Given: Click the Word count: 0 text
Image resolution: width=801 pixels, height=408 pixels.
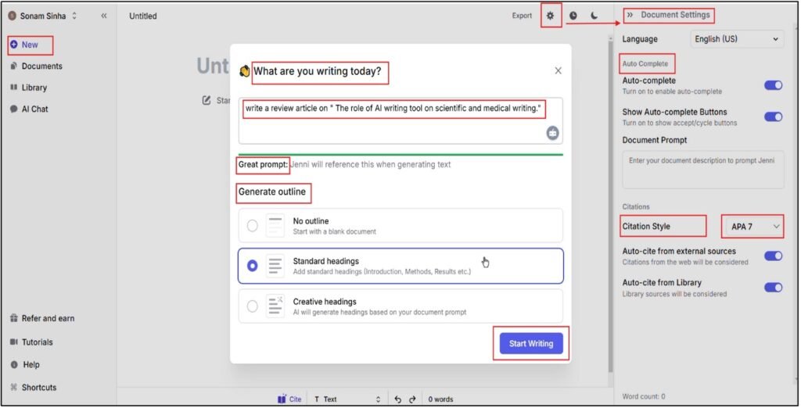Looking at the screenshot, I should tap(644, 396).
